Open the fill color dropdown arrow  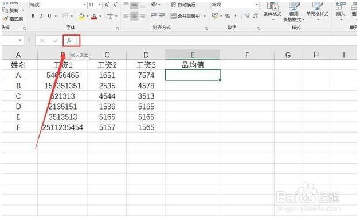coord(88,16)
